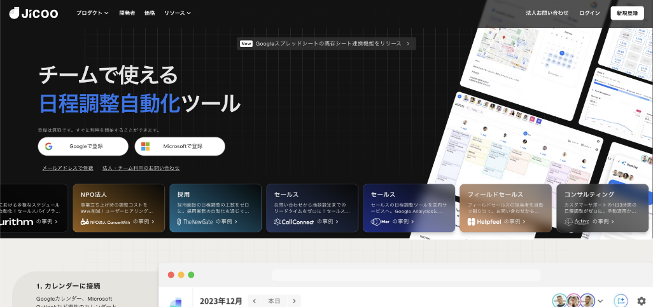Click previous month arrow in calendar demo
Image resolution: width=653 pixels, height=307 pixels.
(x=255, y=301)
